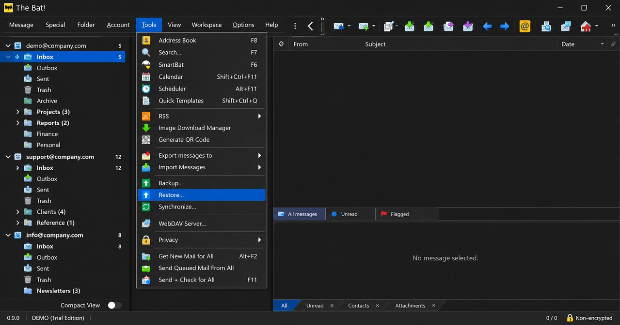Image resolution: width=620 pixels, height=325 pixels.
Task: Switch to the Flagged tab
Action: click(x=406, y=214)
